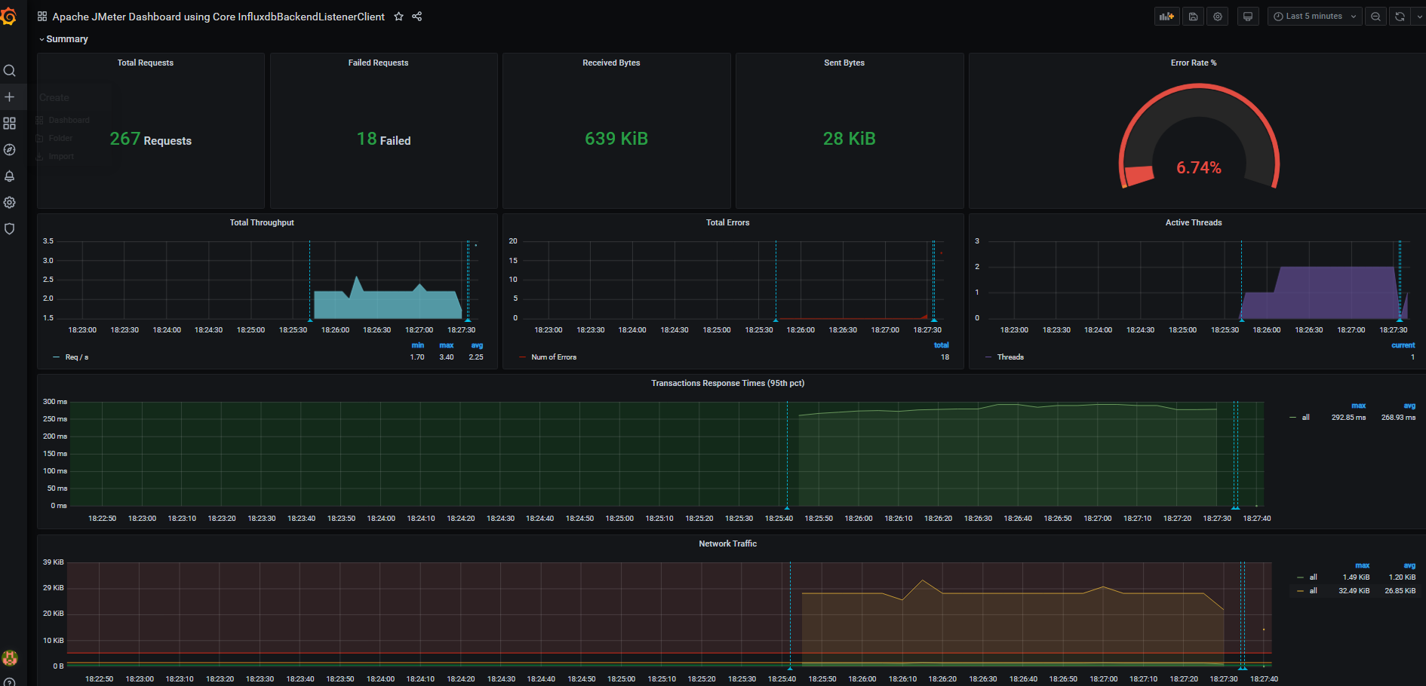This screenshot has width=1426, height=686.
Task: Collapse the Summary row
Action: point(66,39)
